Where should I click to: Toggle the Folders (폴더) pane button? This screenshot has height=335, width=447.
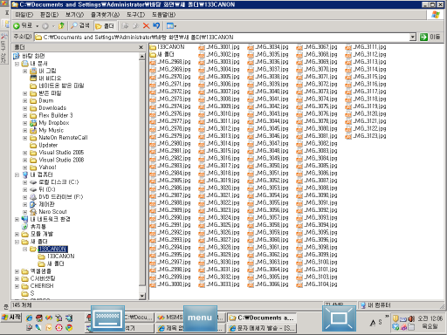[105, 26]
